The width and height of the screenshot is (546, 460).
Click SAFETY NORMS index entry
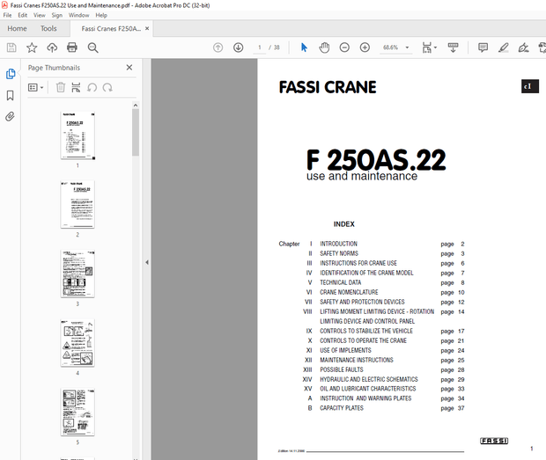click(x=339, y=253)
